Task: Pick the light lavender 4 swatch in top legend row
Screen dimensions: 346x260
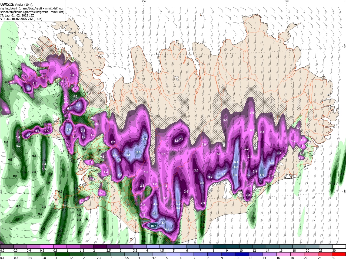Action: [x=153, y=246]
